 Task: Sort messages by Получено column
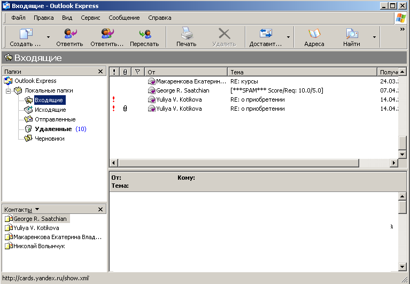point(388,72)
